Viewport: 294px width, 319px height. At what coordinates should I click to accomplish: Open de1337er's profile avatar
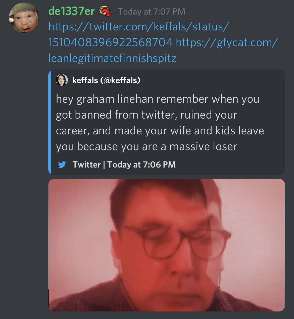pos(24,17)
